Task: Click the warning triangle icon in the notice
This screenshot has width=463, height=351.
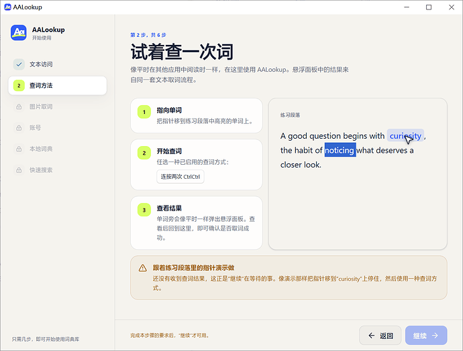Action: [x=143, y=268]
